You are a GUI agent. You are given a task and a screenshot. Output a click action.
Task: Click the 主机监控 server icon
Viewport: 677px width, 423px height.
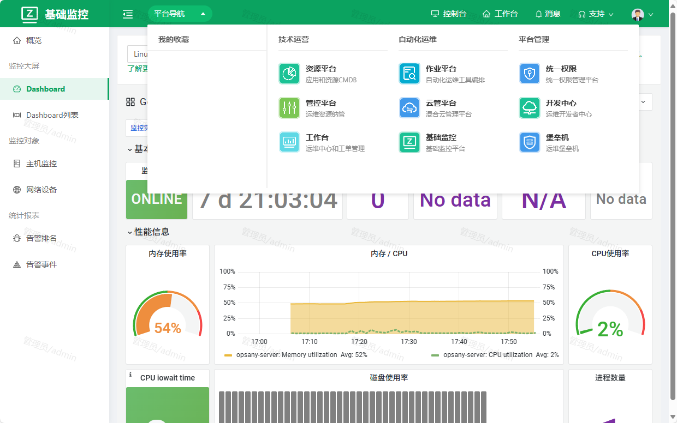(x=17, y=164)
